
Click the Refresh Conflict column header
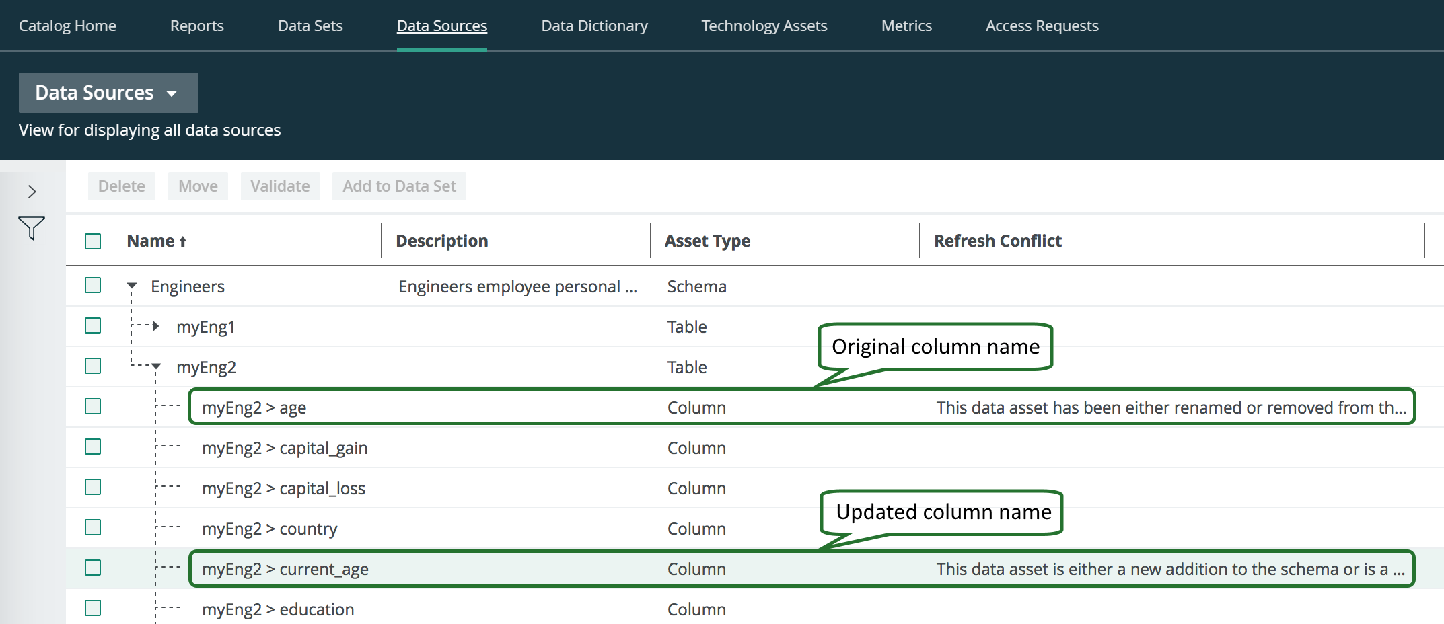click(997, 241)
